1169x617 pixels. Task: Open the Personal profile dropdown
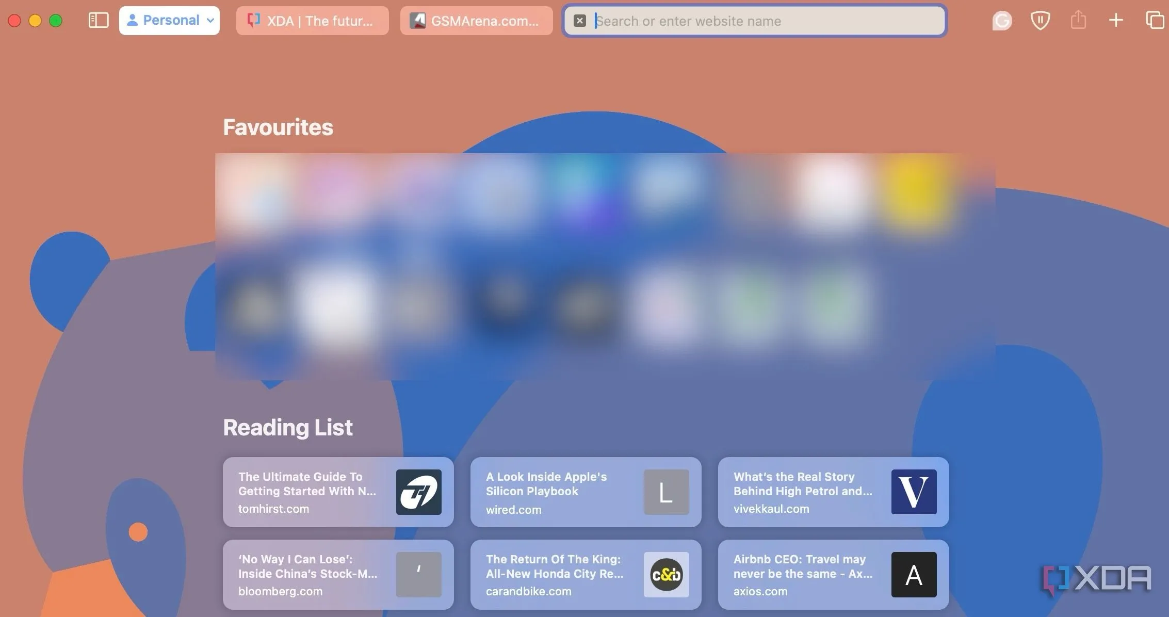tap(169, 21)
